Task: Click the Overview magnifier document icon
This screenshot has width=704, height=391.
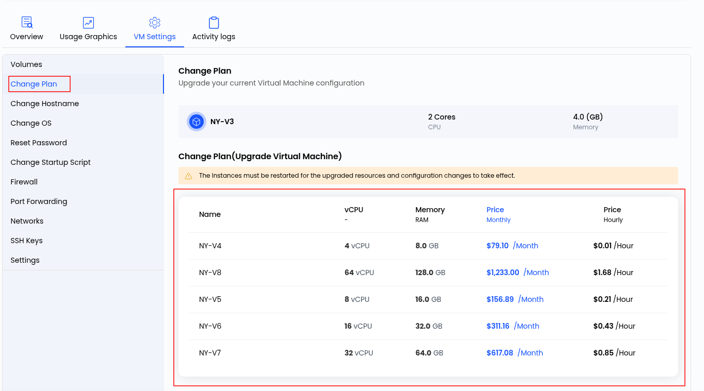Action: point(27,23)
